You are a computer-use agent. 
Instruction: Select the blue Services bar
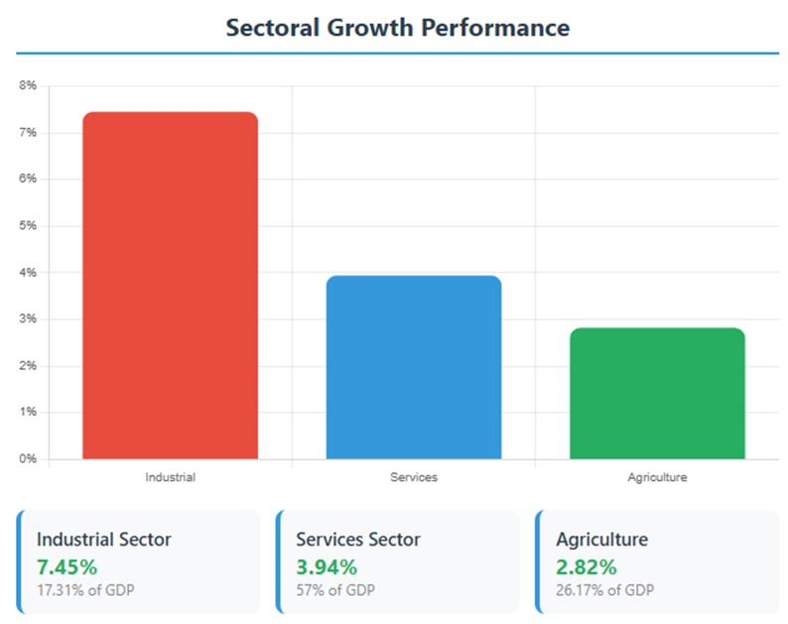413,367
